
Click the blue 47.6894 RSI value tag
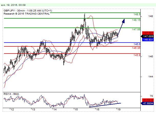(147, 103)
